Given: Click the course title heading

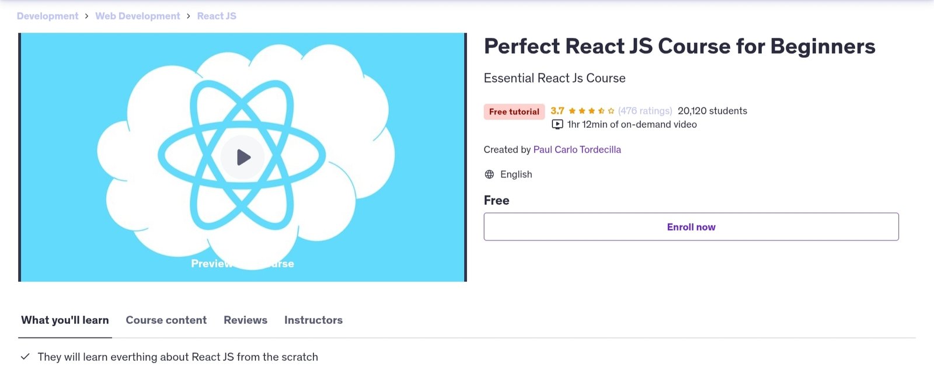Looking at the screenshot, I should tap(679, 46).
